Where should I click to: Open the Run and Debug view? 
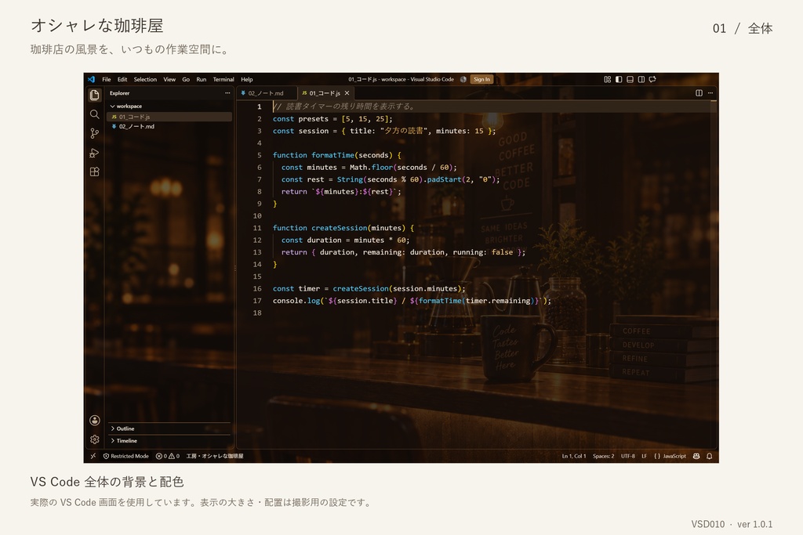[x=95, y=153]
